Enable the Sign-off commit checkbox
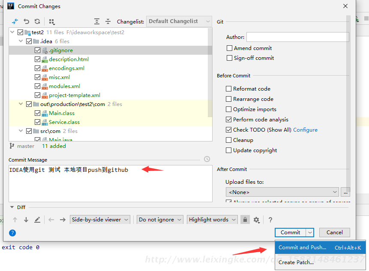The width and height of the screenshot is (369, 271). pos(229,58)
